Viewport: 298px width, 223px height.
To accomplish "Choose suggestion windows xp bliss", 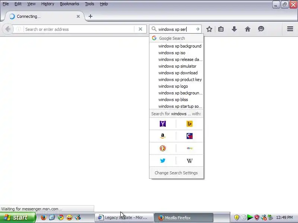I will [176, 100].
